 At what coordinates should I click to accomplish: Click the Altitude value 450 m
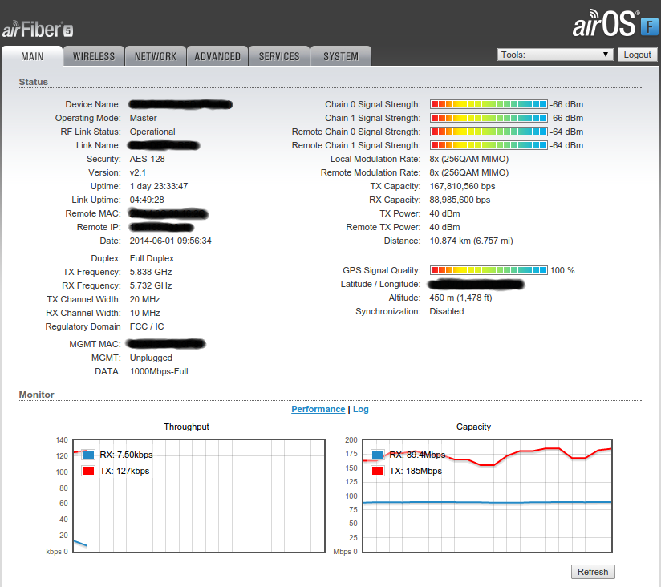click(460, 298)
